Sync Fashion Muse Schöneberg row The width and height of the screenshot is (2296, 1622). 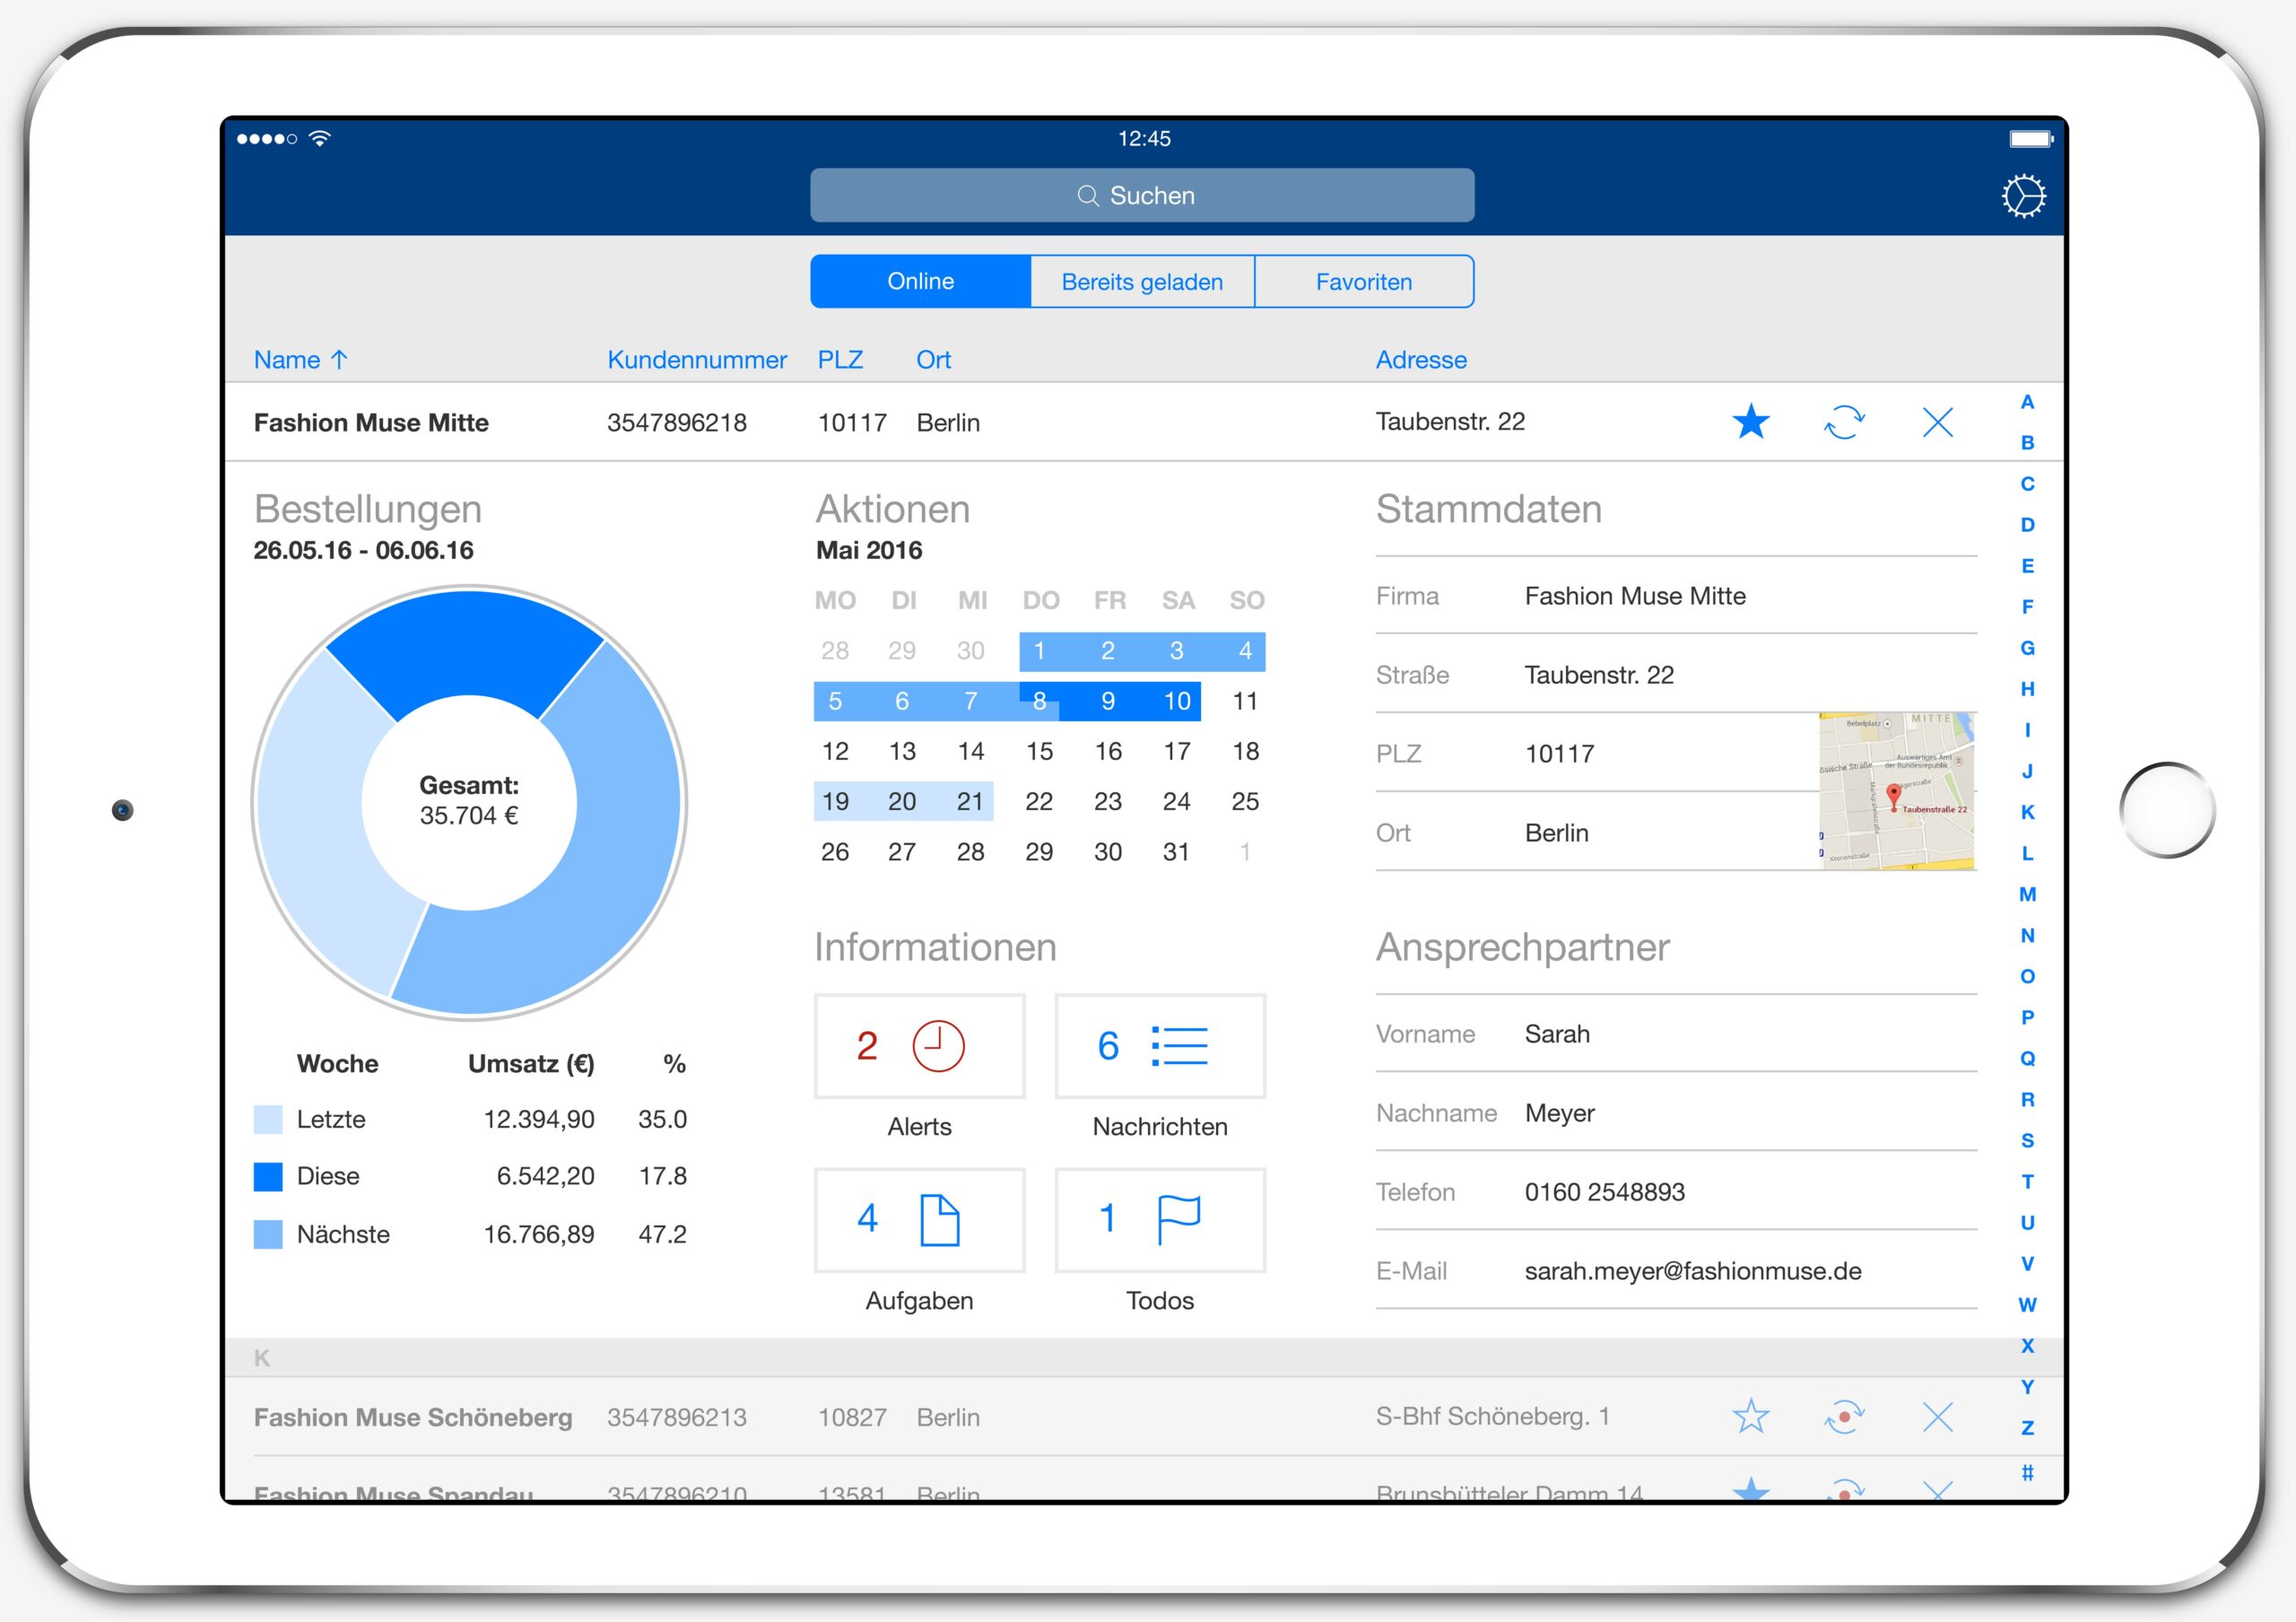pyautogui.click(x=1844, y=1416)
